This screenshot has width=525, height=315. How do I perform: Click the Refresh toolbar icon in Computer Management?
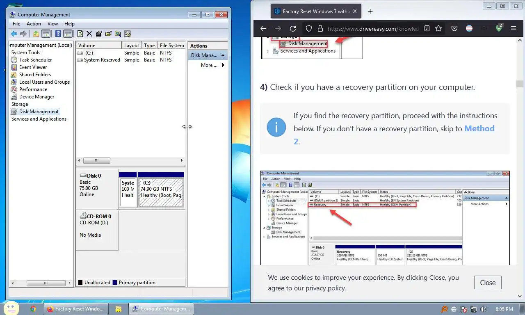click(x=80, y=34)
